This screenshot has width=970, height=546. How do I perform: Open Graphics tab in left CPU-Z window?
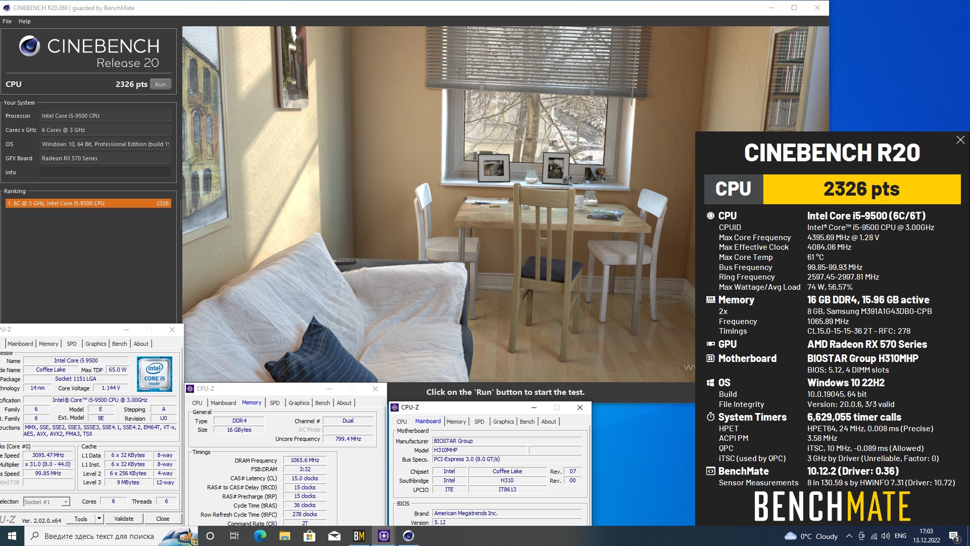(x=96, y=344)
